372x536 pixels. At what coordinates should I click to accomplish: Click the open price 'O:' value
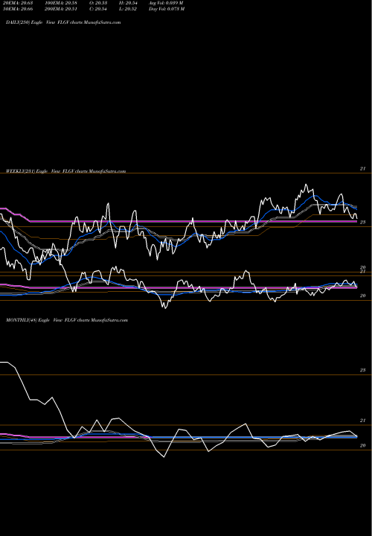tap(99, 3)
